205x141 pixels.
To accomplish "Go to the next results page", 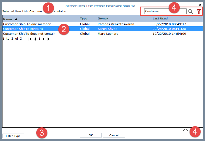I will click(x=44, y=39).
